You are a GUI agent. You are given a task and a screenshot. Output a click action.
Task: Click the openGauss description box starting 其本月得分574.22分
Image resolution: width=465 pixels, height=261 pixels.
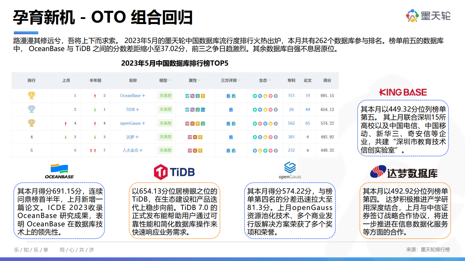[290, 211]
